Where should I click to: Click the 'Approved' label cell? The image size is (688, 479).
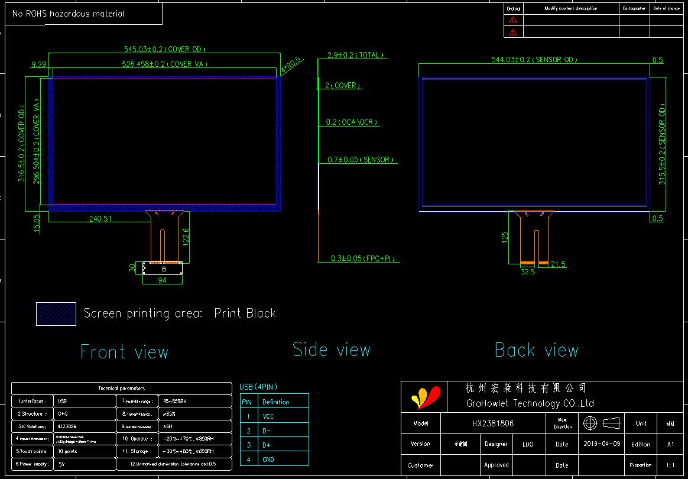click(496, 464)
